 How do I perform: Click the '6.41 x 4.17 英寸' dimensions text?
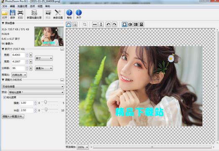11,39
